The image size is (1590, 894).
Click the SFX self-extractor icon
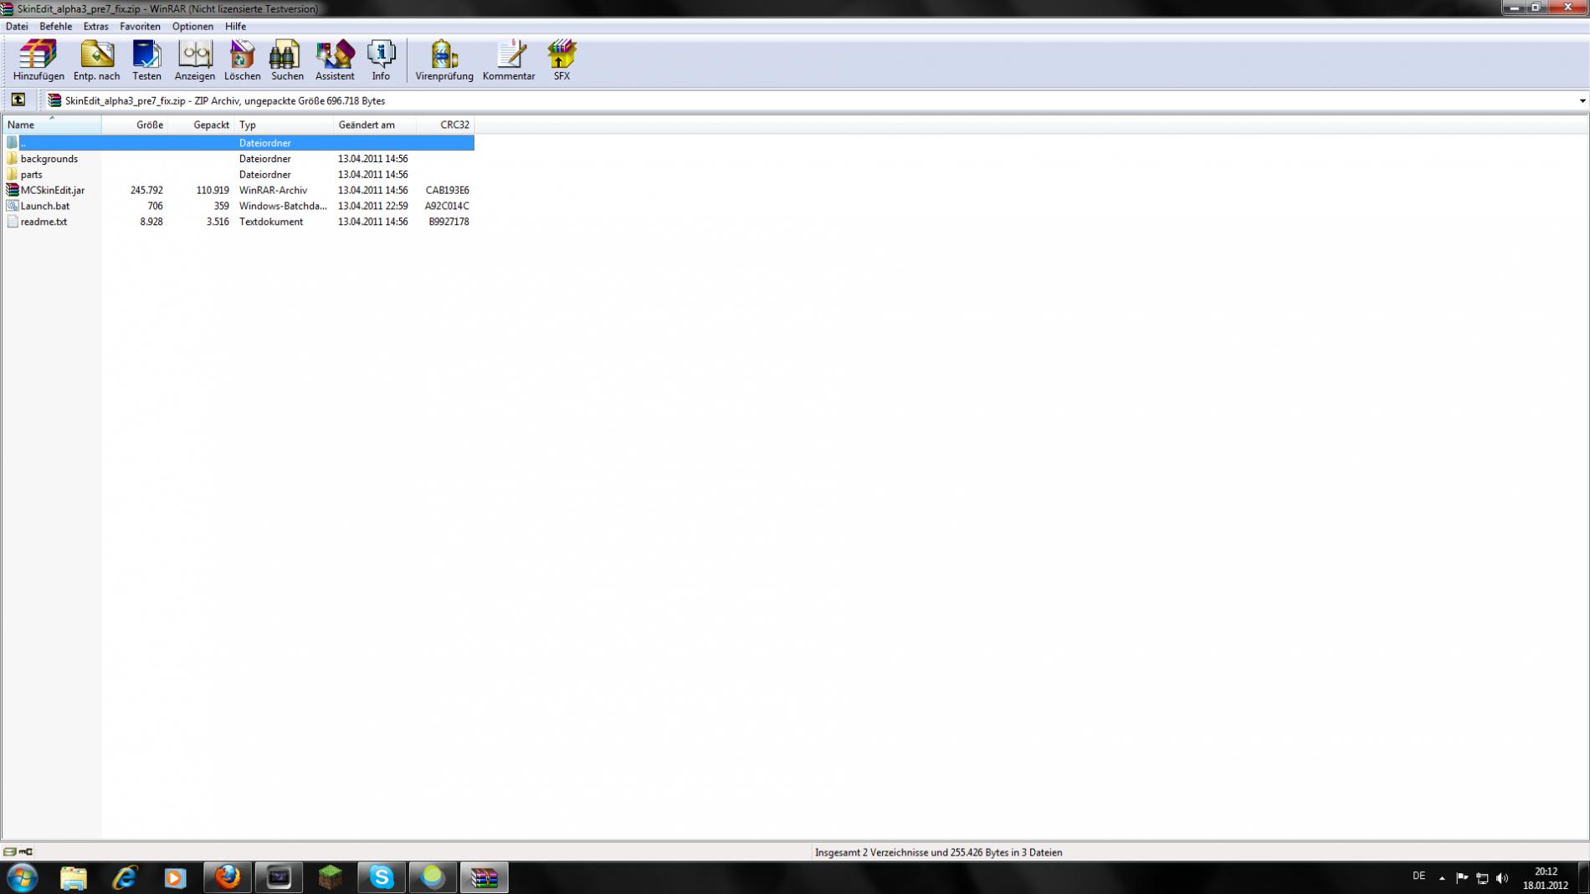(562, 59)
